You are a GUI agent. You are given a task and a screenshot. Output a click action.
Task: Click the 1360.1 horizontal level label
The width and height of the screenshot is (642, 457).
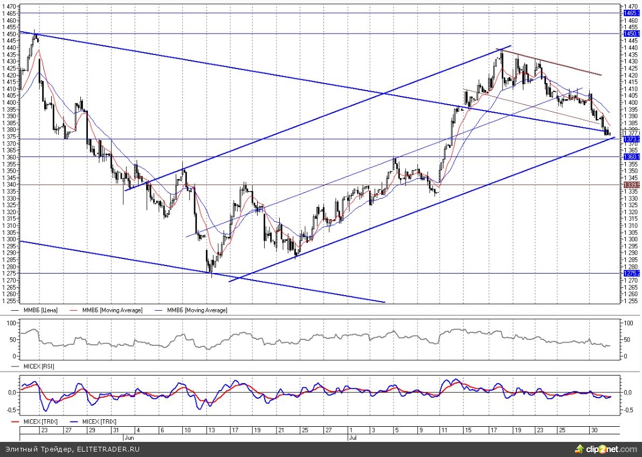[x=631, y=157]
